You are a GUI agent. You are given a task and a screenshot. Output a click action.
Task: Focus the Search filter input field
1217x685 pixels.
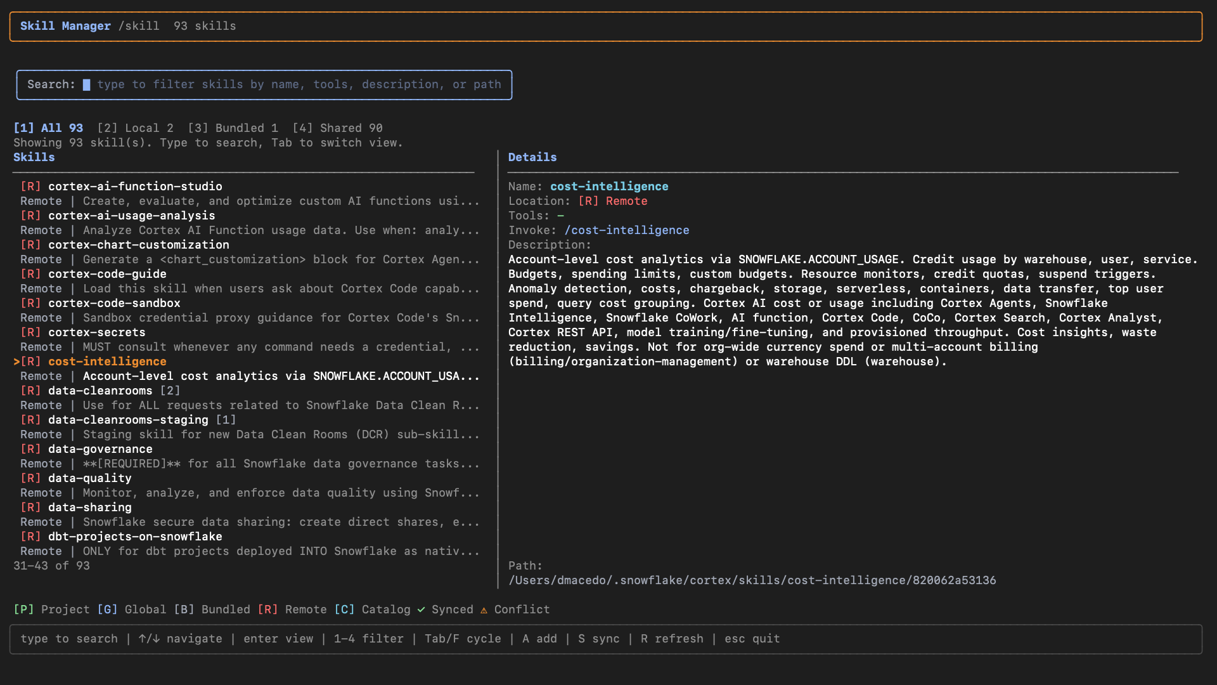click(x=264, y=84)
